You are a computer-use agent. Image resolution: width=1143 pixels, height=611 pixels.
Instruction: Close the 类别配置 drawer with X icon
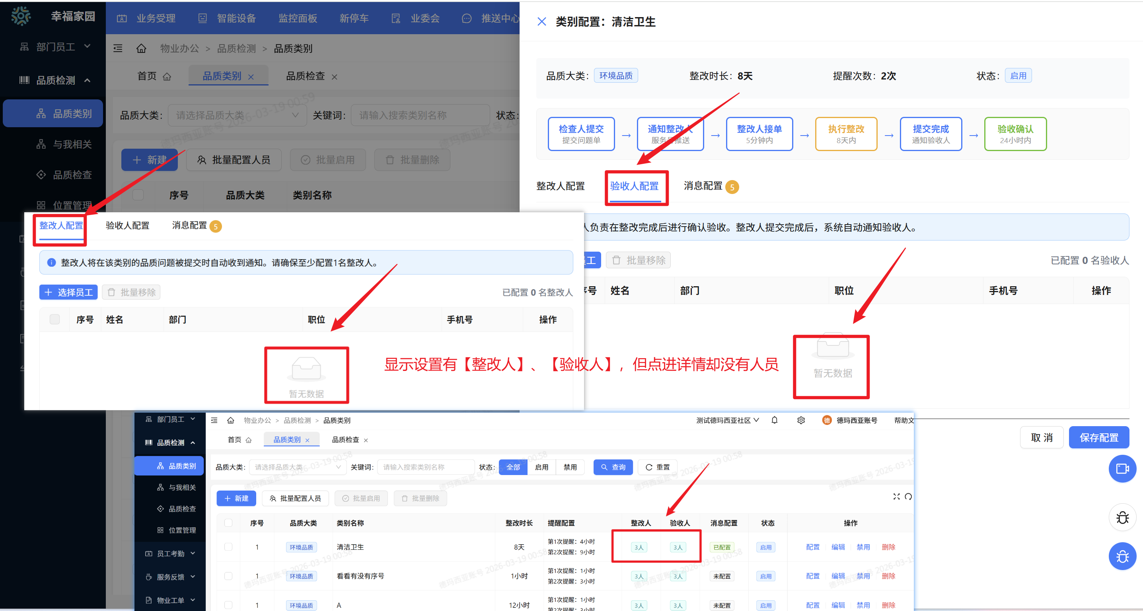pyautogui.click(x=541, y=21)
